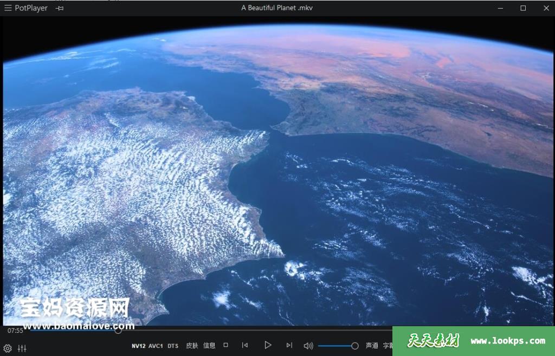Click the 07:55 elapsed time display
Screen dimensions: 555x356
coord(15,331)
